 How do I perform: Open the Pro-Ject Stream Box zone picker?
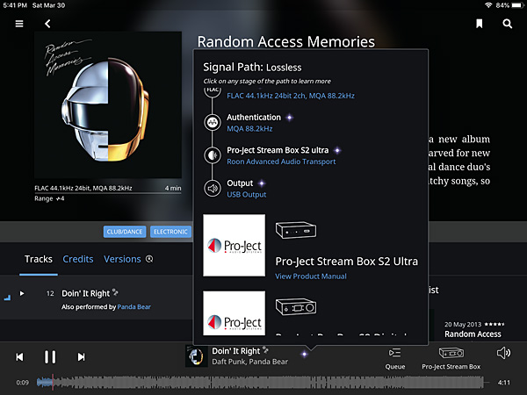(x=451, y=359)
